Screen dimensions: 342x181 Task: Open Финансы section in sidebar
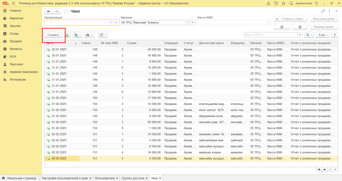(x=16, y=49)
